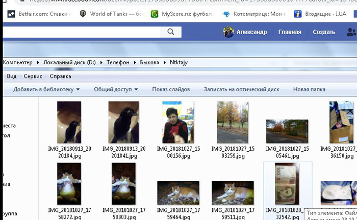Viewport: 357px width, 220px height.
Task: Open the Вид menu
Action: 12,76
